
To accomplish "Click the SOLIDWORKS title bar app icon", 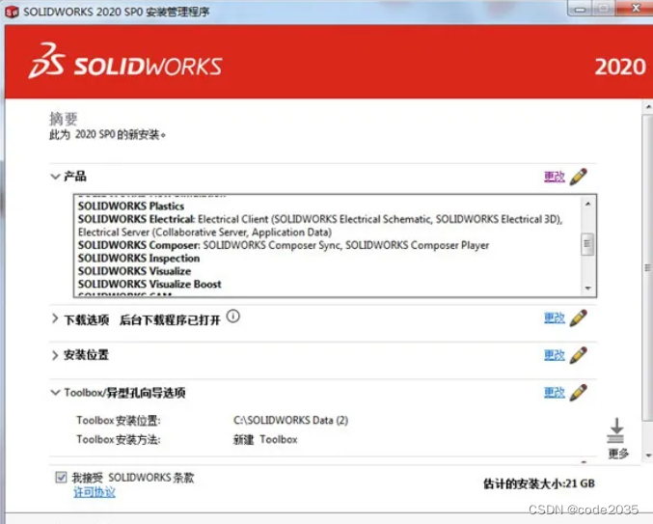I will (12, 12).
